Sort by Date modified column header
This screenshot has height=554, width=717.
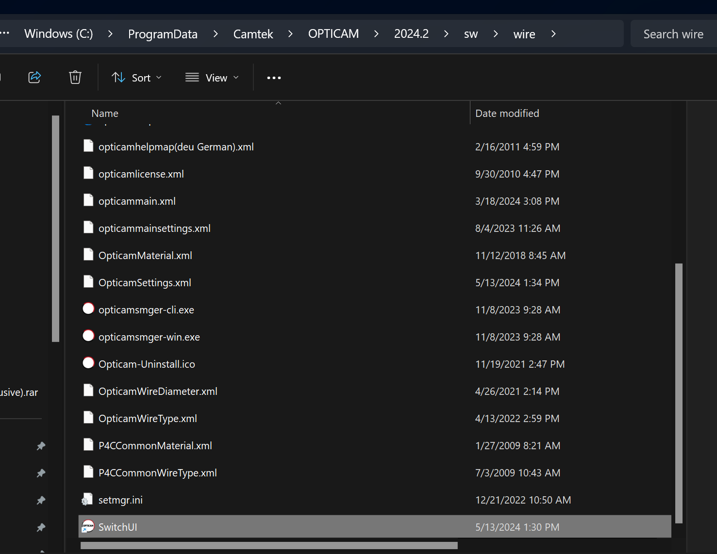pyautogui.click(x=507, y=113)
